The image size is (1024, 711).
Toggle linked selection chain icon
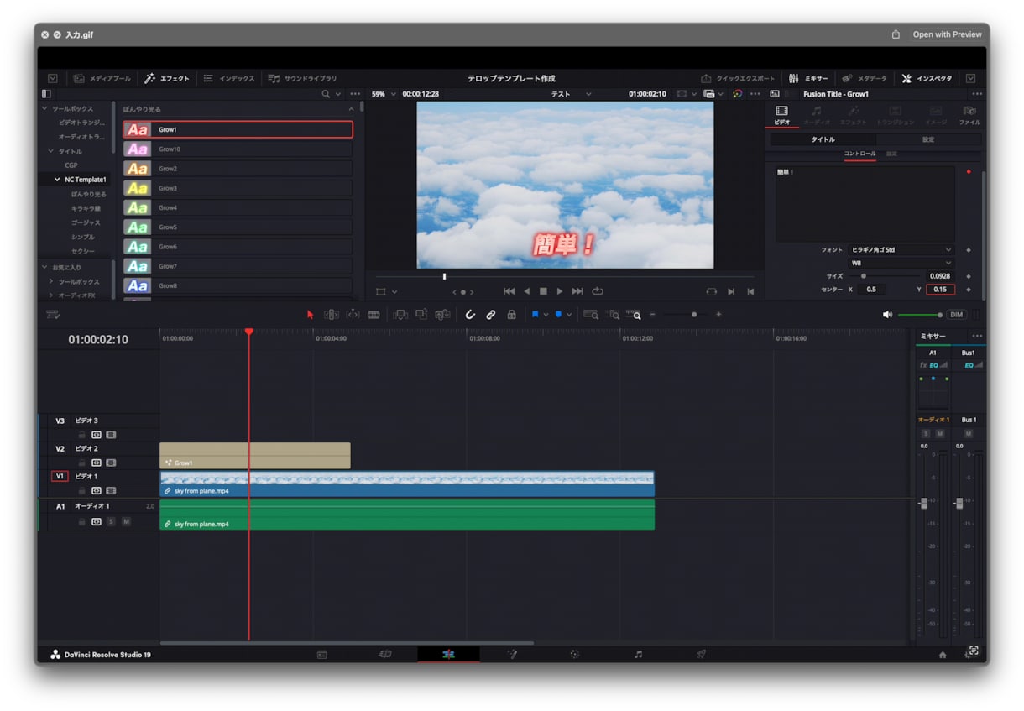pos(491,315)
